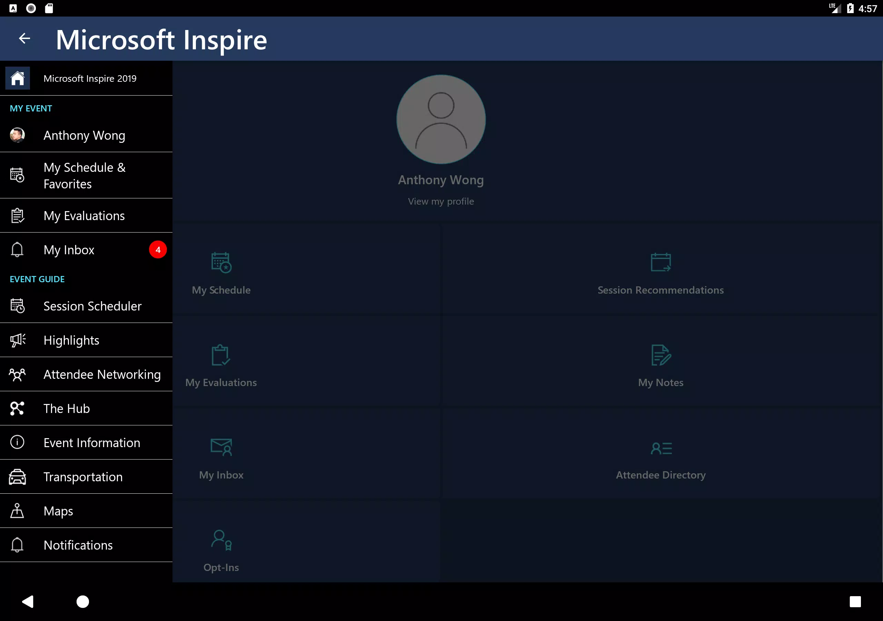Tap My Evaluations tile icon in main panel

221,355
